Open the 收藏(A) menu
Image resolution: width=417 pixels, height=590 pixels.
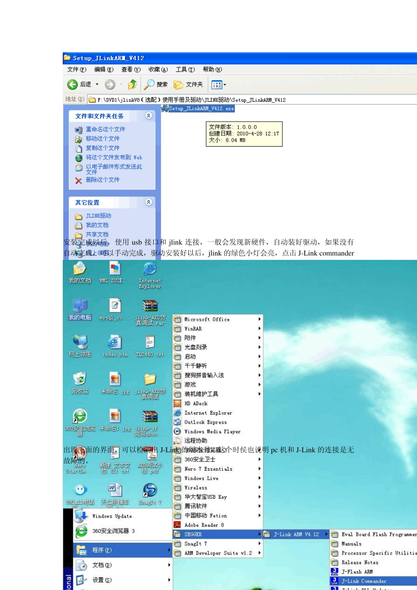coord(158,69)
